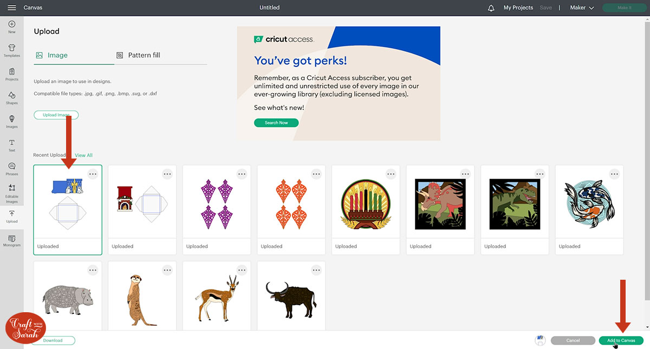Click the Make It button
650x349 pixels.
coord(625,8)
